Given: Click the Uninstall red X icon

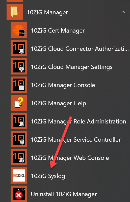Looking at the screenshot, I should 19,194.
